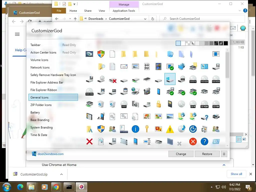
Task: Open the CustomizerGod hamburger options menu
Action: tap(224, 154)
